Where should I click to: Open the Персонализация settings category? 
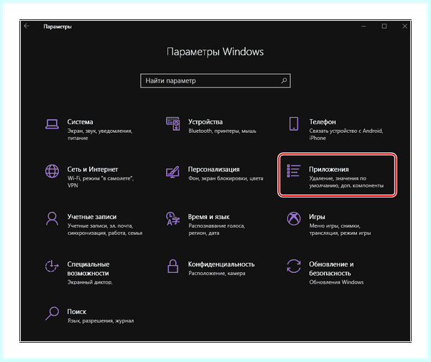click(x=215, y=174)
